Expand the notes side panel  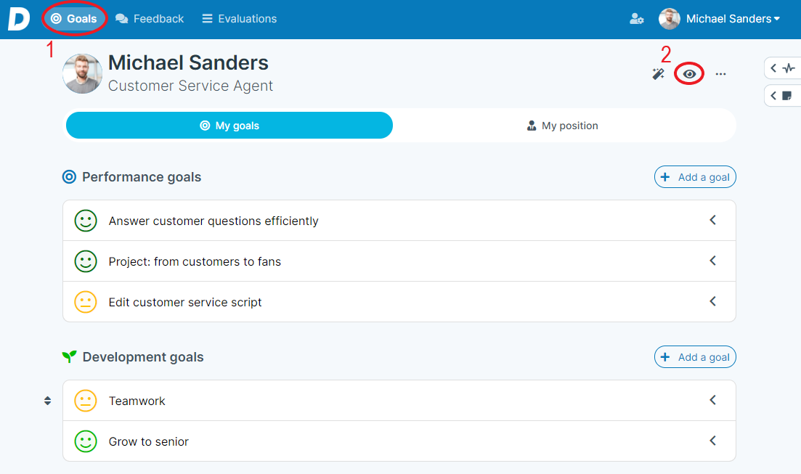pos(783,96)
